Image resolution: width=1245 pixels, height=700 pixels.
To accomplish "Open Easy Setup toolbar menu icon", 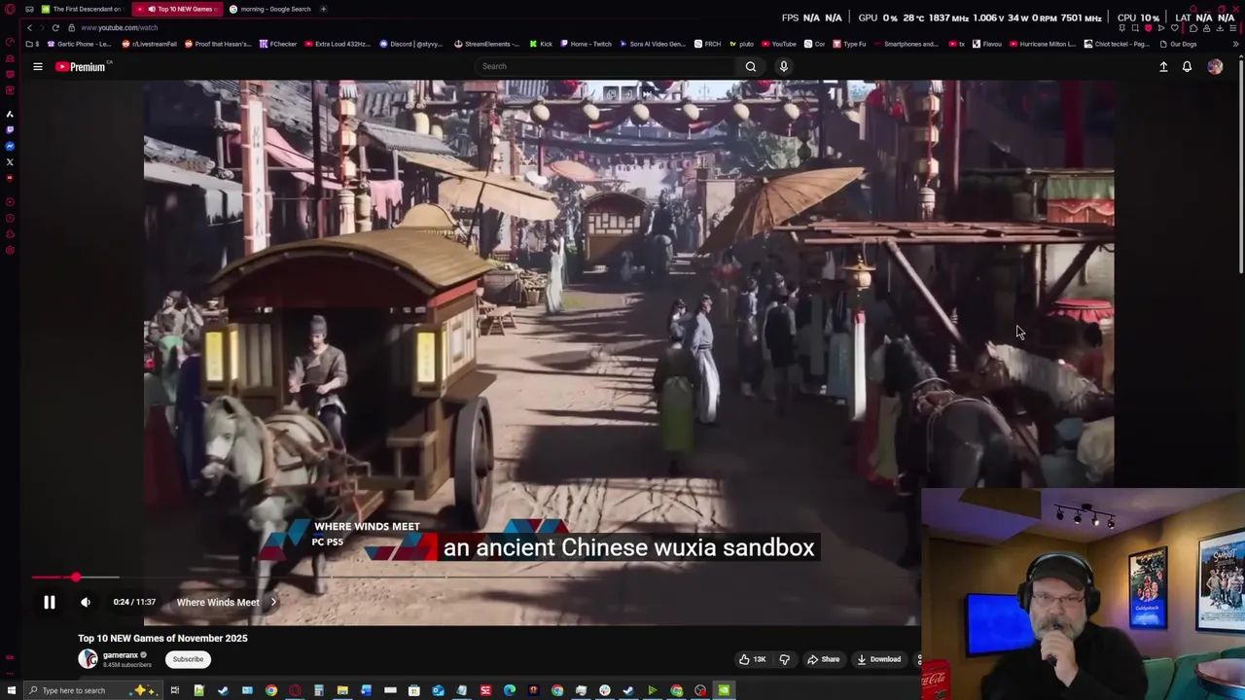I will (1235, 27).
